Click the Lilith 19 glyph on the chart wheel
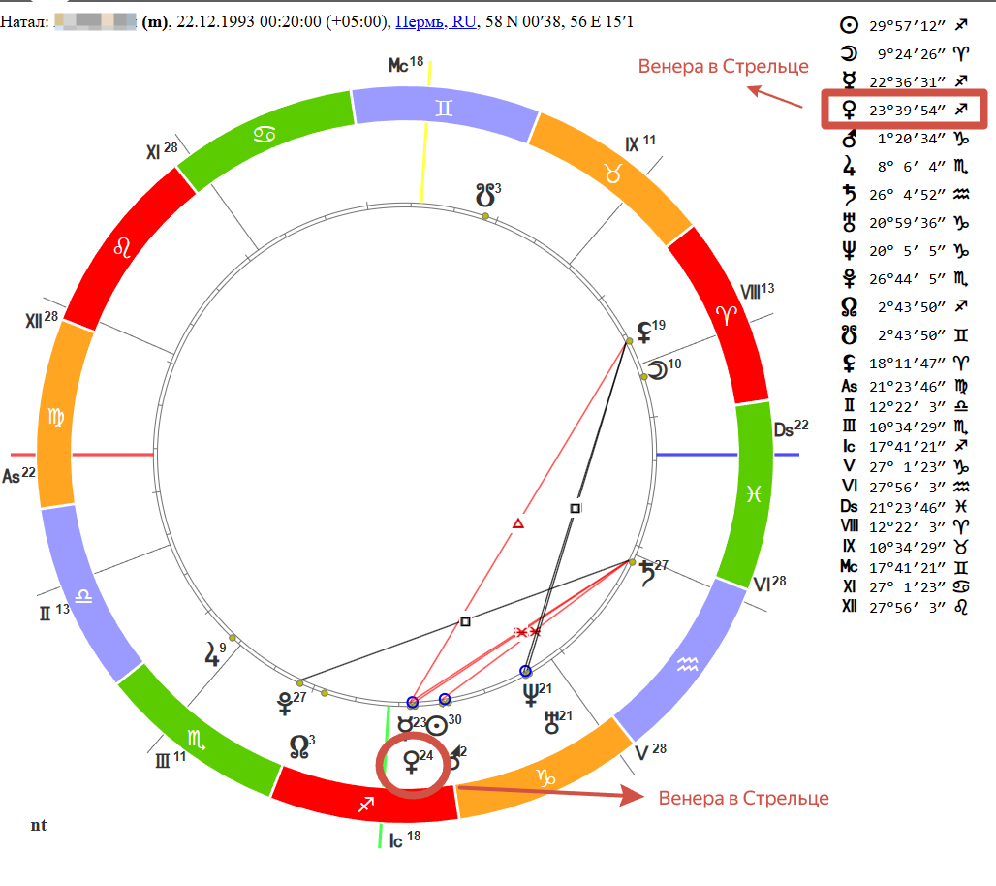Image resolution: width=996 pixels, height=886 pixels. coord(644,332)
